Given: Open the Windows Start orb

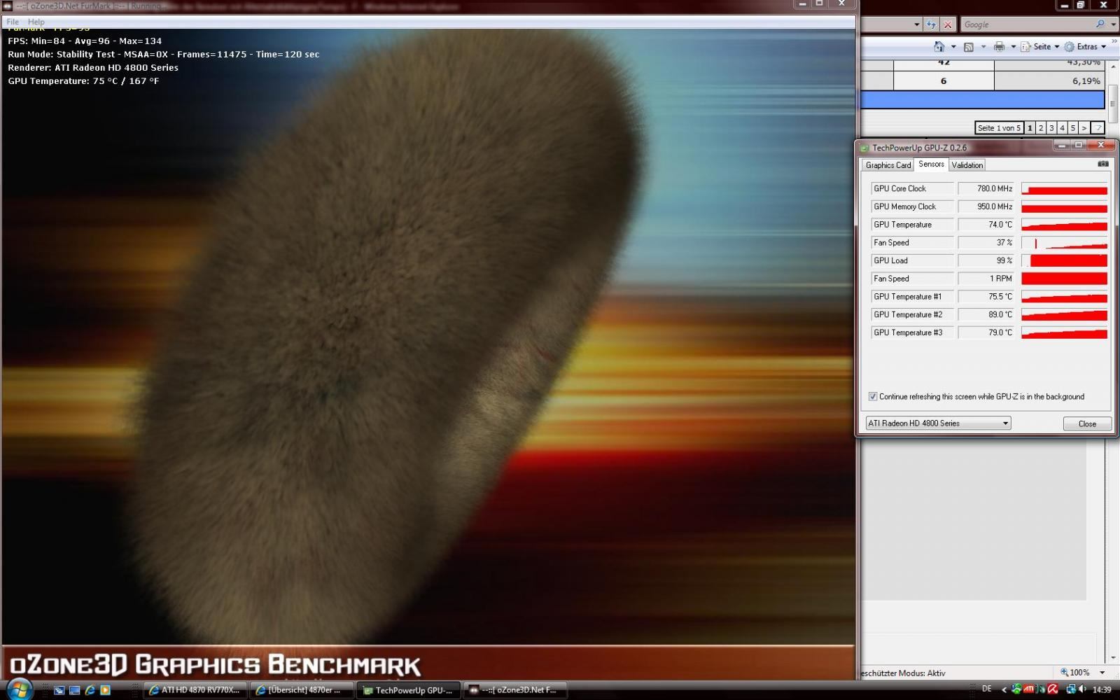Looking at the screenshot, I should click(x=19, y=689).
